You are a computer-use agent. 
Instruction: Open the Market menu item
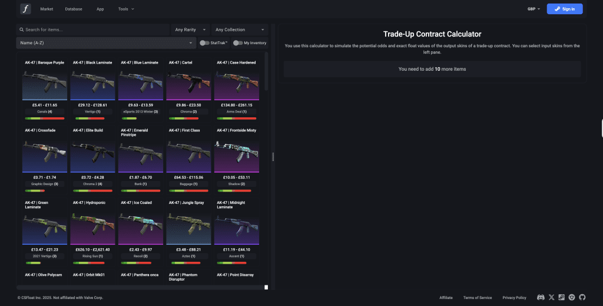[47, 9]
